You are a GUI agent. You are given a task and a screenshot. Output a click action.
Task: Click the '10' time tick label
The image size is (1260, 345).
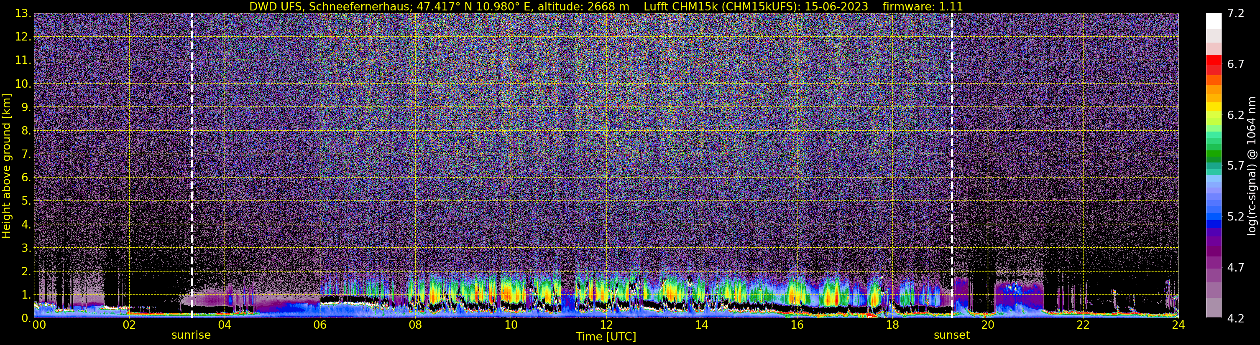[510, 325]
